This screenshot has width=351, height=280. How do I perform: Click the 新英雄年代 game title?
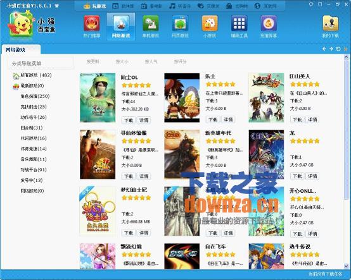(x=218, y=133)
